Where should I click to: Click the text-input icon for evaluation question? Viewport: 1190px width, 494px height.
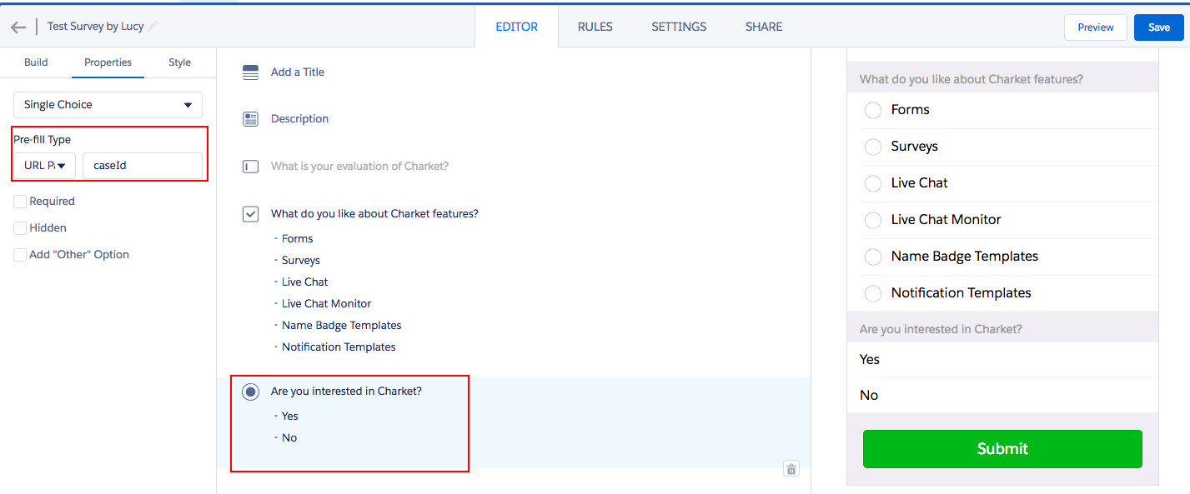pyautogui.click(x=250, y=167)
